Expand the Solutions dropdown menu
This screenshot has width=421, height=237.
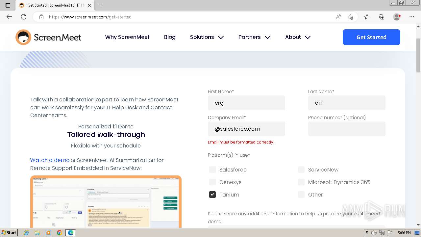click(x=207, y=37)
